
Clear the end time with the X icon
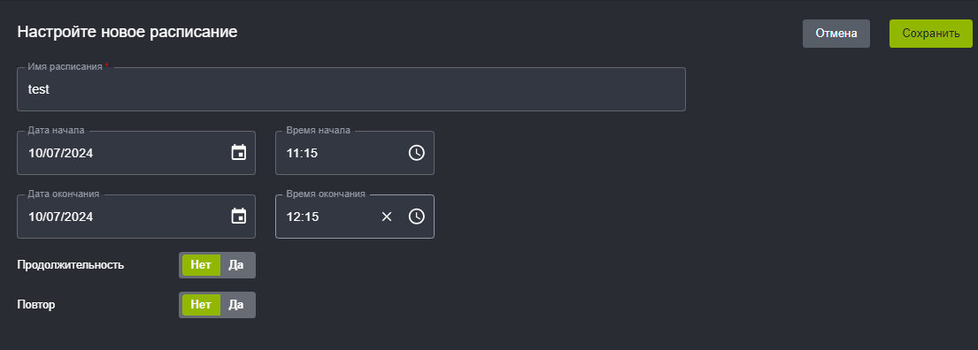387,217
